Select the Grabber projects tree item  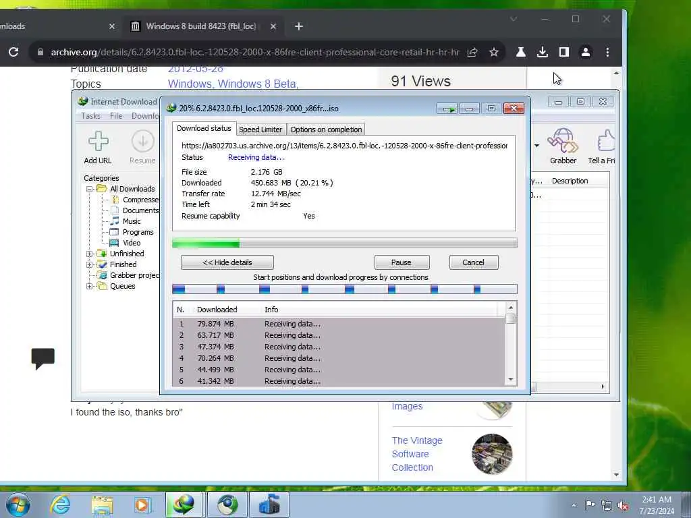129,275
